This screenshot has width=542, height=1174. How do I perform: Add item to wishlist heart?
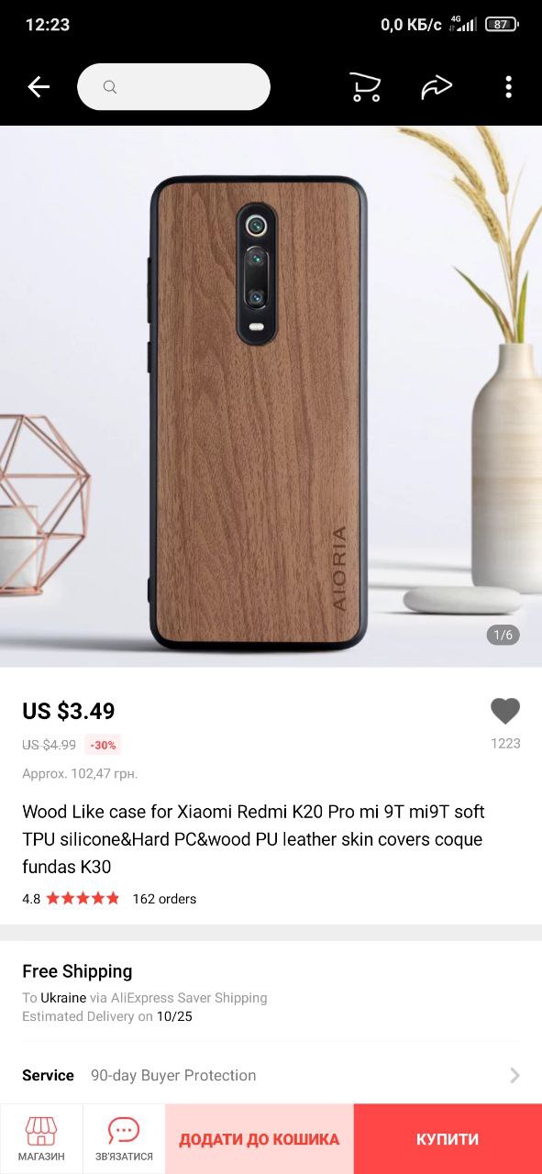click(505, 711)
